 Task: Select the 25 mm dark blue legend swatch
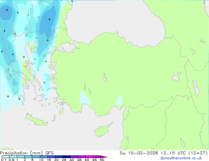(67, 157)
